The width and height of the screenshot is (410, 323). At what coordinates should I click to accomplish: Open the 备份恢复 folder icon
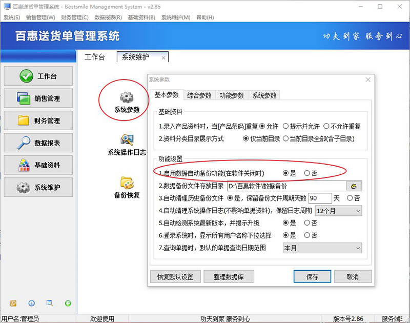[x=127, y=183]
